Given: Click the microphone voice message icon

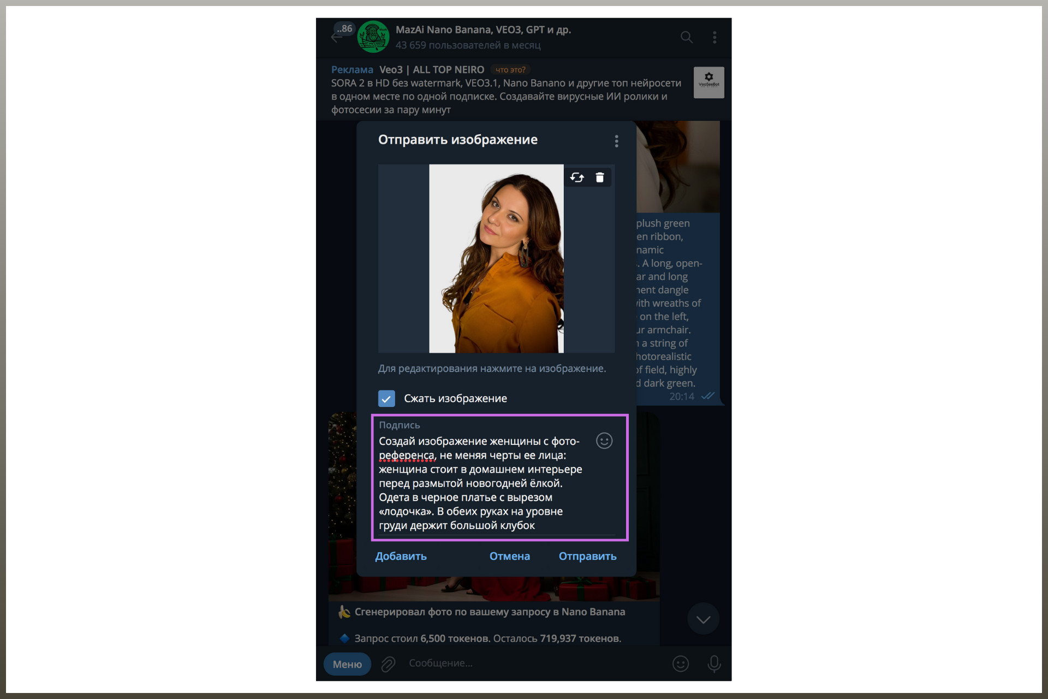Looking at the screenshot, I should pyautogui.click(x=714, y=664).
